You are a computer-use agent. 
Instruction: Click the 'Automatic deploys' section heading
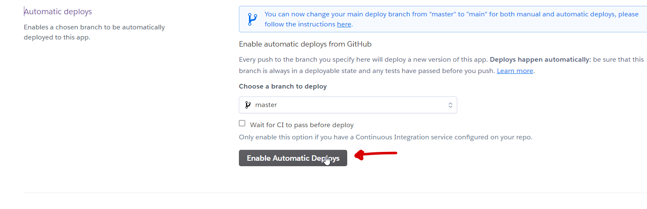click(58, 12)
